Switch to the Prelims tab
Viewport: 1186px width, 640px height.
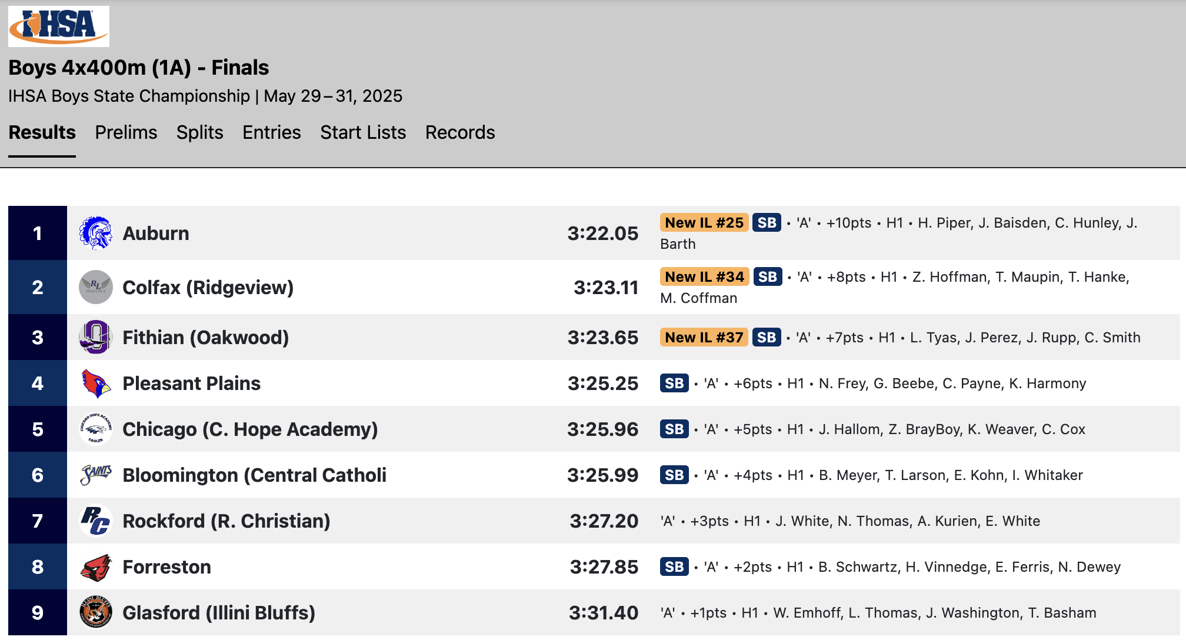126,132
